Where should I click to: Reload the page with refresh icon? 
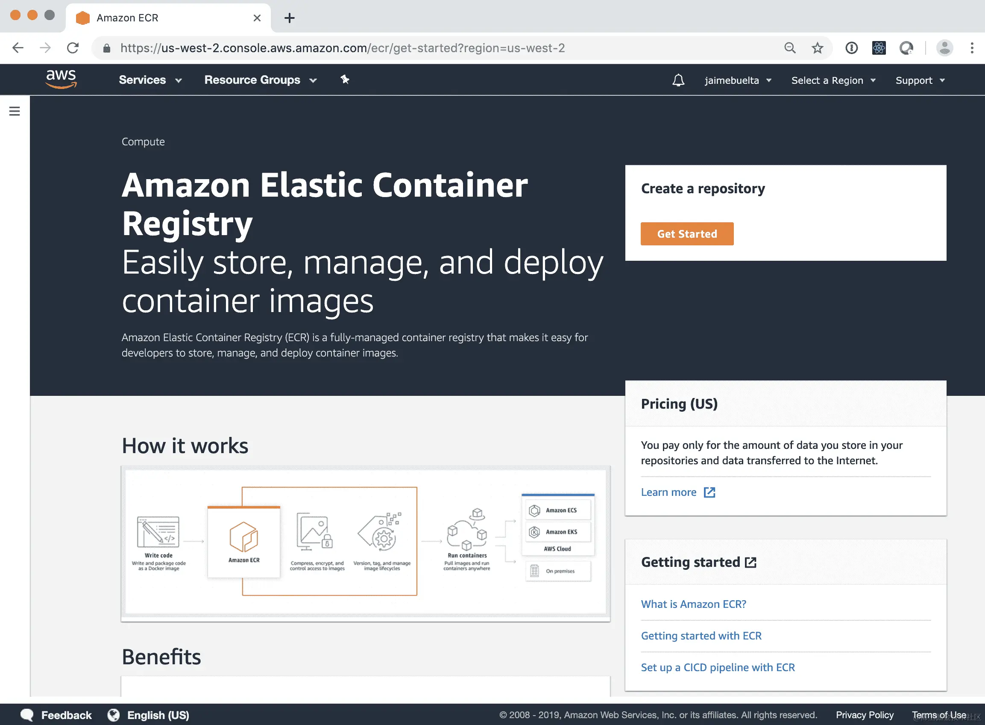tap(73, 48)
